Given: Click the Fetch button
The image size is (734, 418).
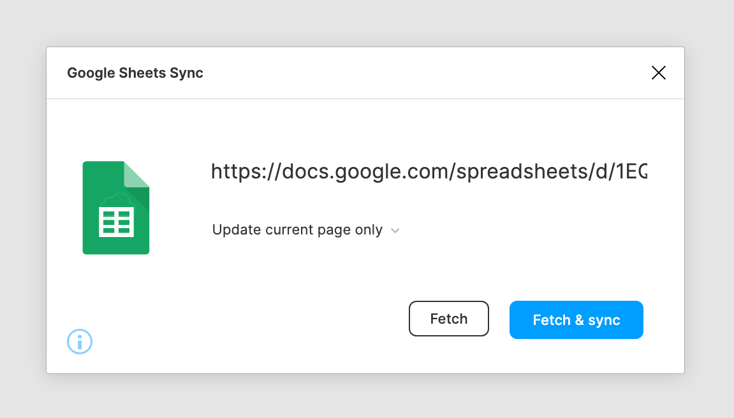Looking at the screenshot, I should click(x=448, y=319).
